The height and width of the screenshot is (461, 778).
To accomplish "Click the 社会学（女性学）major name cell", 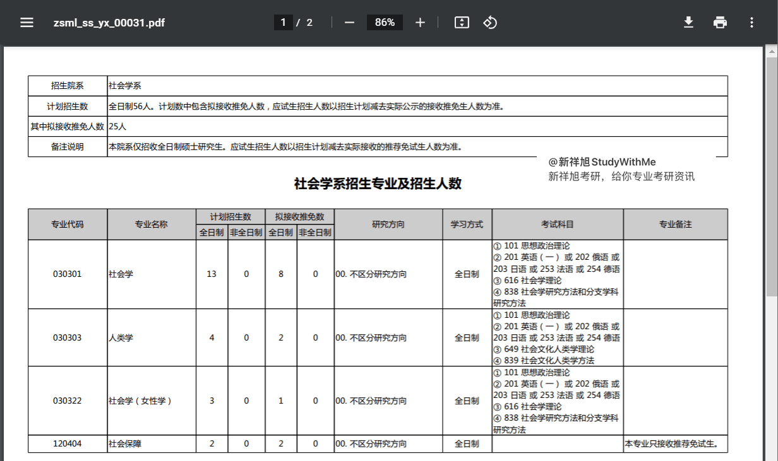I will pyautogui.click(x=140, y=400).
